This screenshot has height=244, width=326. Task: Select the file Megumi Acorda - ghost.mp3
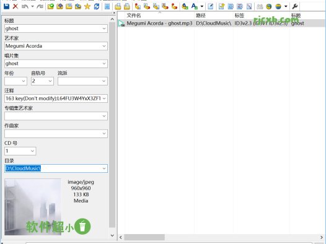coord(159,24)
